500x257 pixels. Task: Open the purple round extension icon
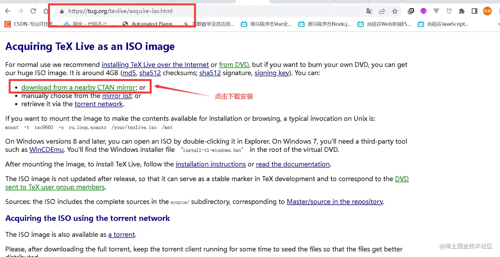(424, 11)
